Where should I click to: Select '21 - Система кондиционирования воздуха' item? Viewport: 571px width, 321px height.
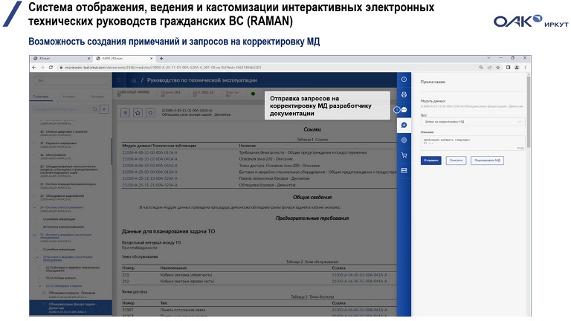pos(68,184)
